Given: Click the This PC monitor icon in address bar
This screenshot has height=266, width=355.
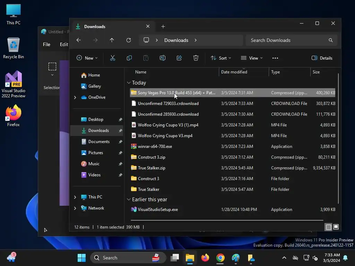Looking at the screenshot, I should click(146, 40).
